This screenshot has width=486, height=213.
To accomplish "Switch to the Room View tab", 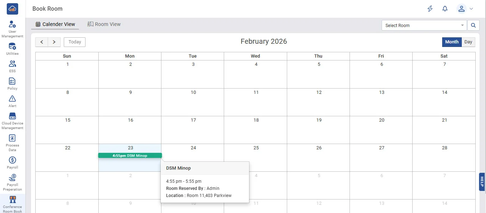I will coord(104,24).
